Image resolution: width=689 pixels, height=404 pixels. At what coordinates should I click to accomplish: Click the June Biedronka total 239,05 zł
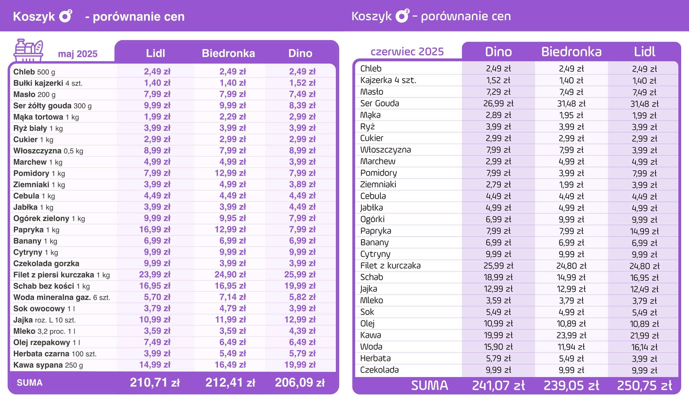point(571,386)
